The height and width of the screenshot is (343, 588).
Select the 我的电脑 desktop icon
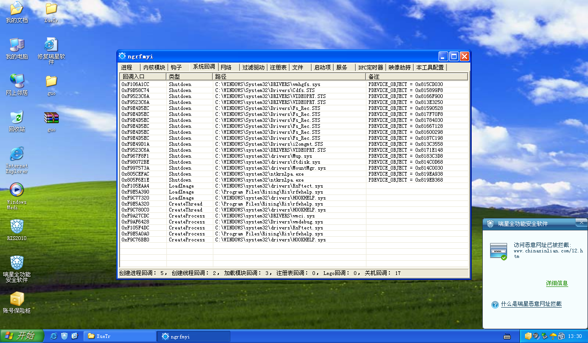pos(17,48)
